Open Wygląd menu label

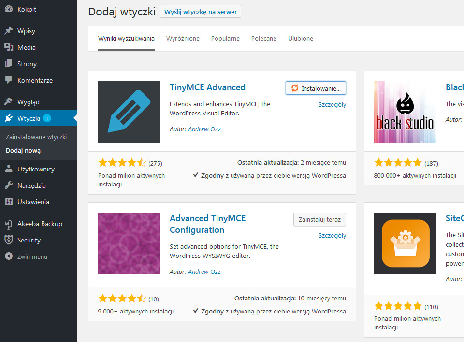coord(29,102)
